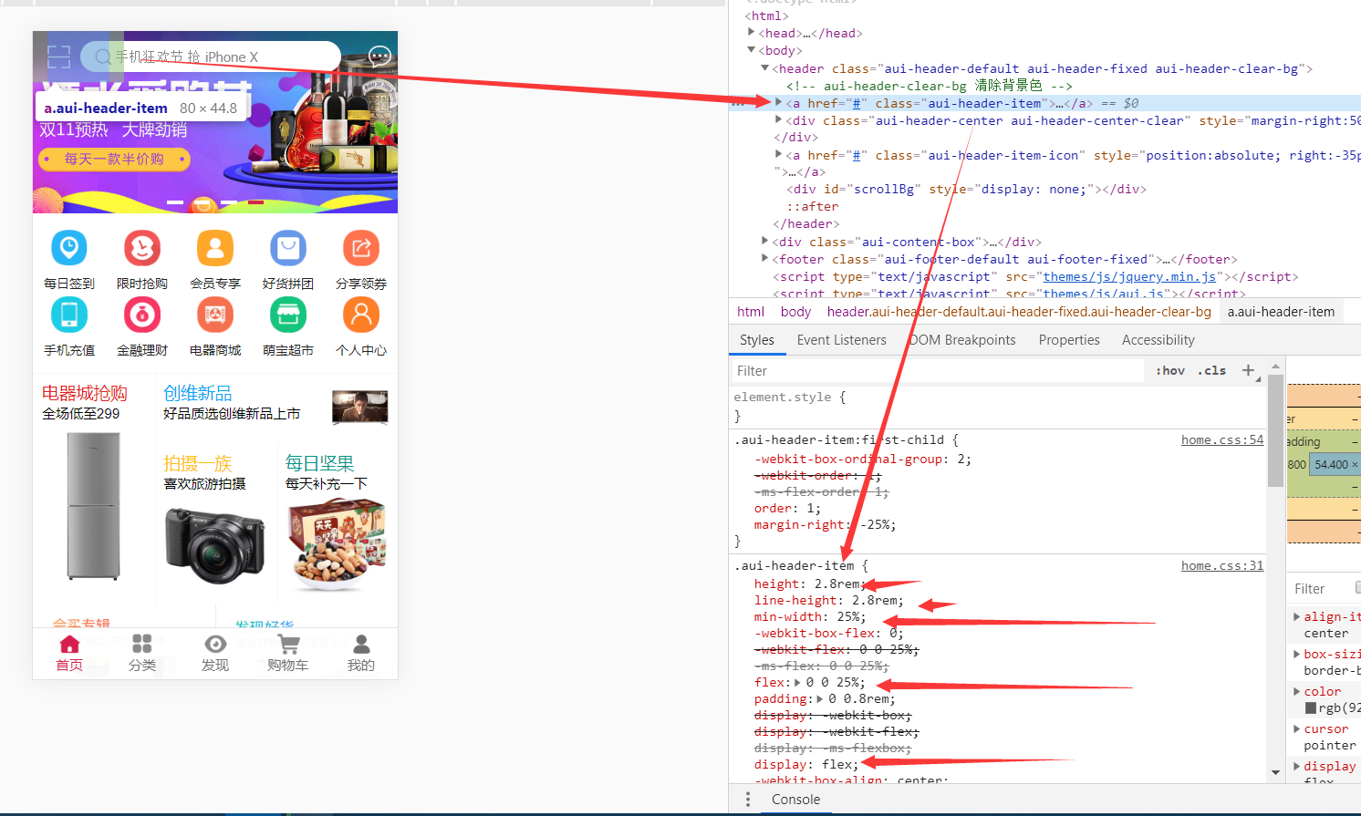Click the search field in mobile header
The image size is (1361, 816).
tap(210, 57)
